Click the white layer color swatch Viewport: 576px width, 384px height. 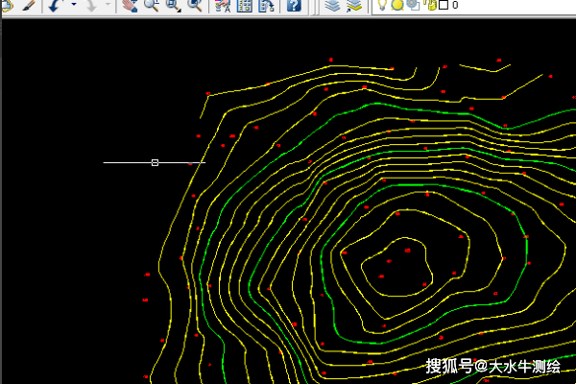pos(443,6)
